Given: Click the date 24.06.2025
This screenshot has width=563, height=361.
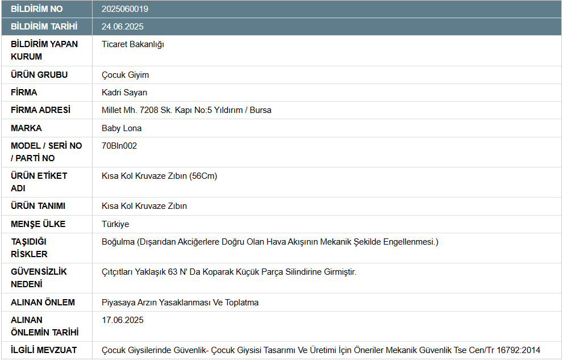Looking at the screenshot, I should point(122,26).
